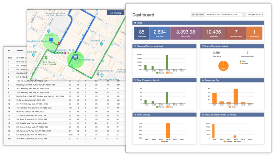The image size is (275, 156).
Task: Click the Conlumino USA map pin
Action: coord(101,44)
